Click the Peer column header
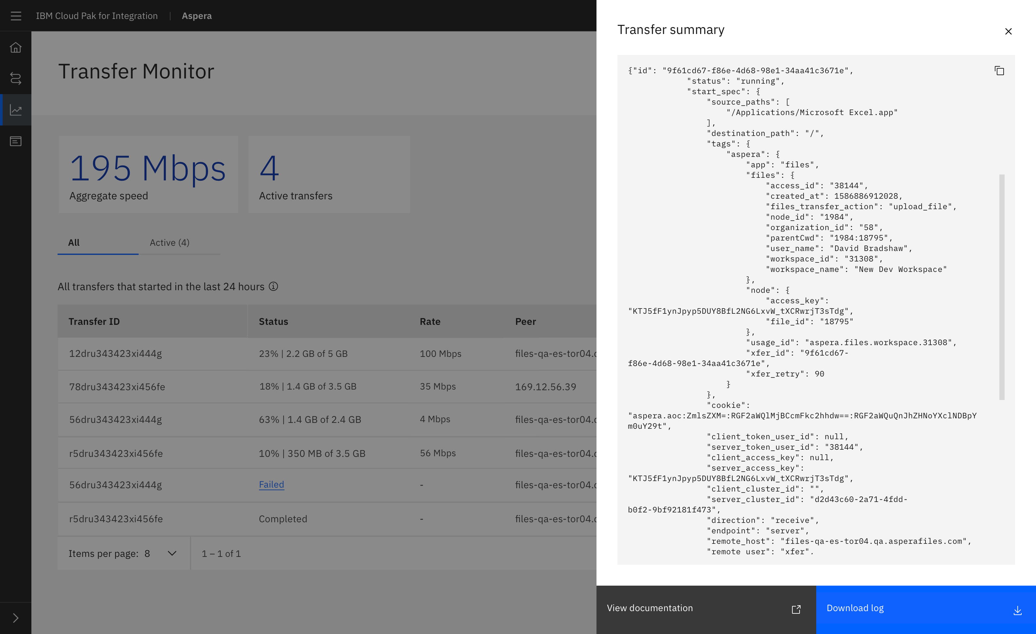 pyautogui.click(x=526, y=321)
